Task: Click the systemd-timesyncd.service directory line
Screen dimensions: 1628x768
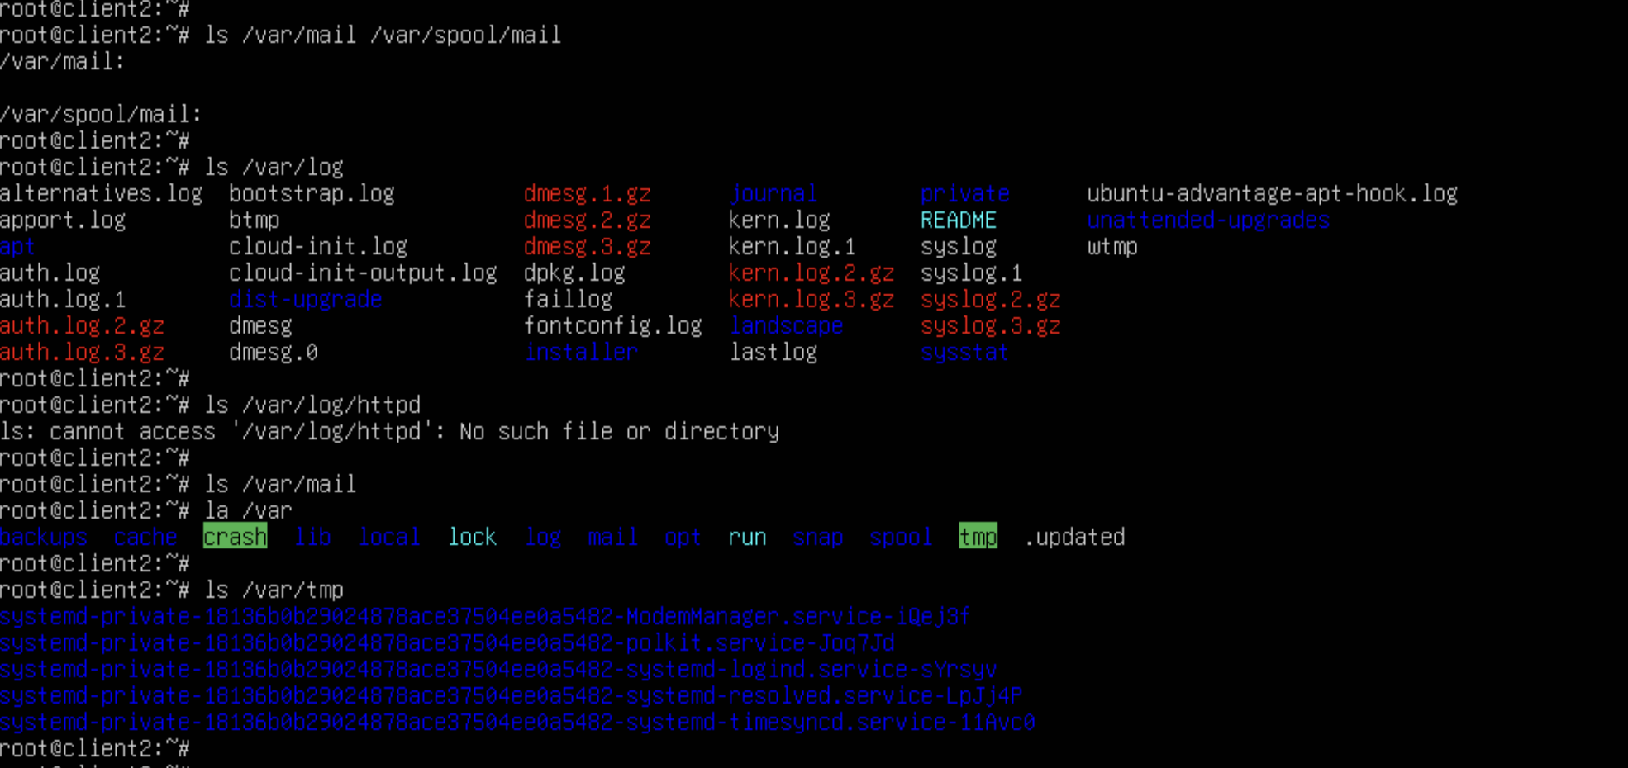Action: (x=517, y=722)
